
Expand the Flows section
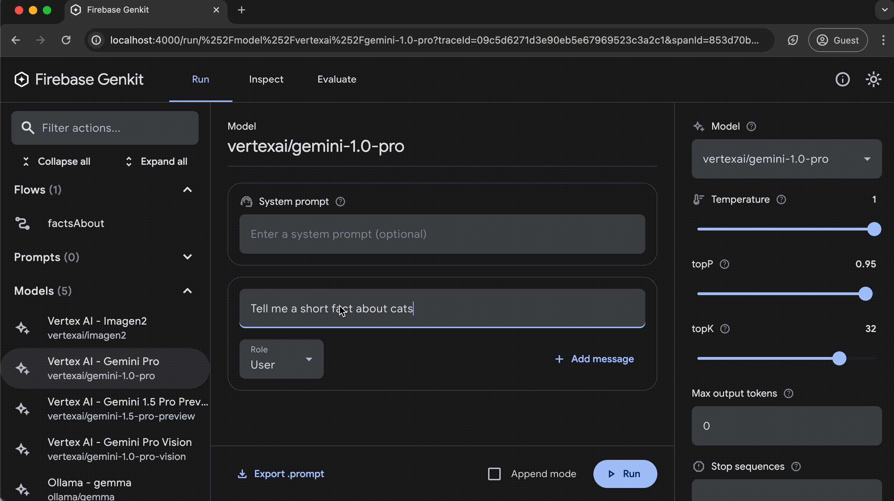pyautogui.click(x=187, y=189)
